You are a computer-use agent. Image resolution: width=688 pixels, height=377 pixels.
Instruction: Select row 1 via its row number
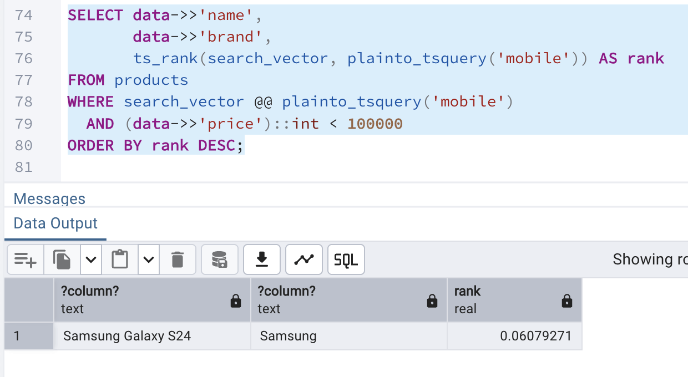pyautogui.click(x=29, y=336)
